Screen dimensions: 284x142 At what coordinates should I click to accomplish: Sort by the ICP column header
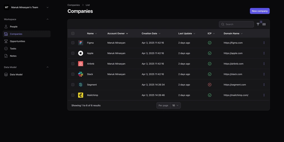coord(211,34)
